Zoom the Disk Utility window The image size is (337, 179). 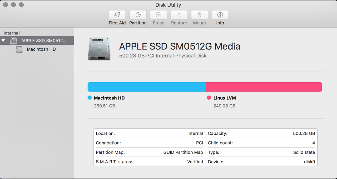[x=21, y=5]
